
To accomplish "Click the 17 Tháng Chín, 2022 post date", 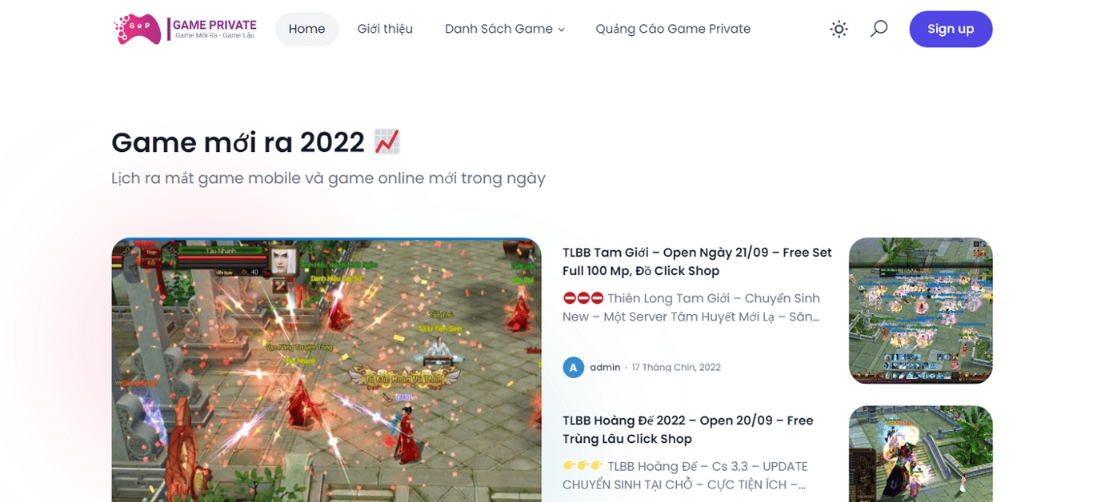I will [x=676, y=367].
